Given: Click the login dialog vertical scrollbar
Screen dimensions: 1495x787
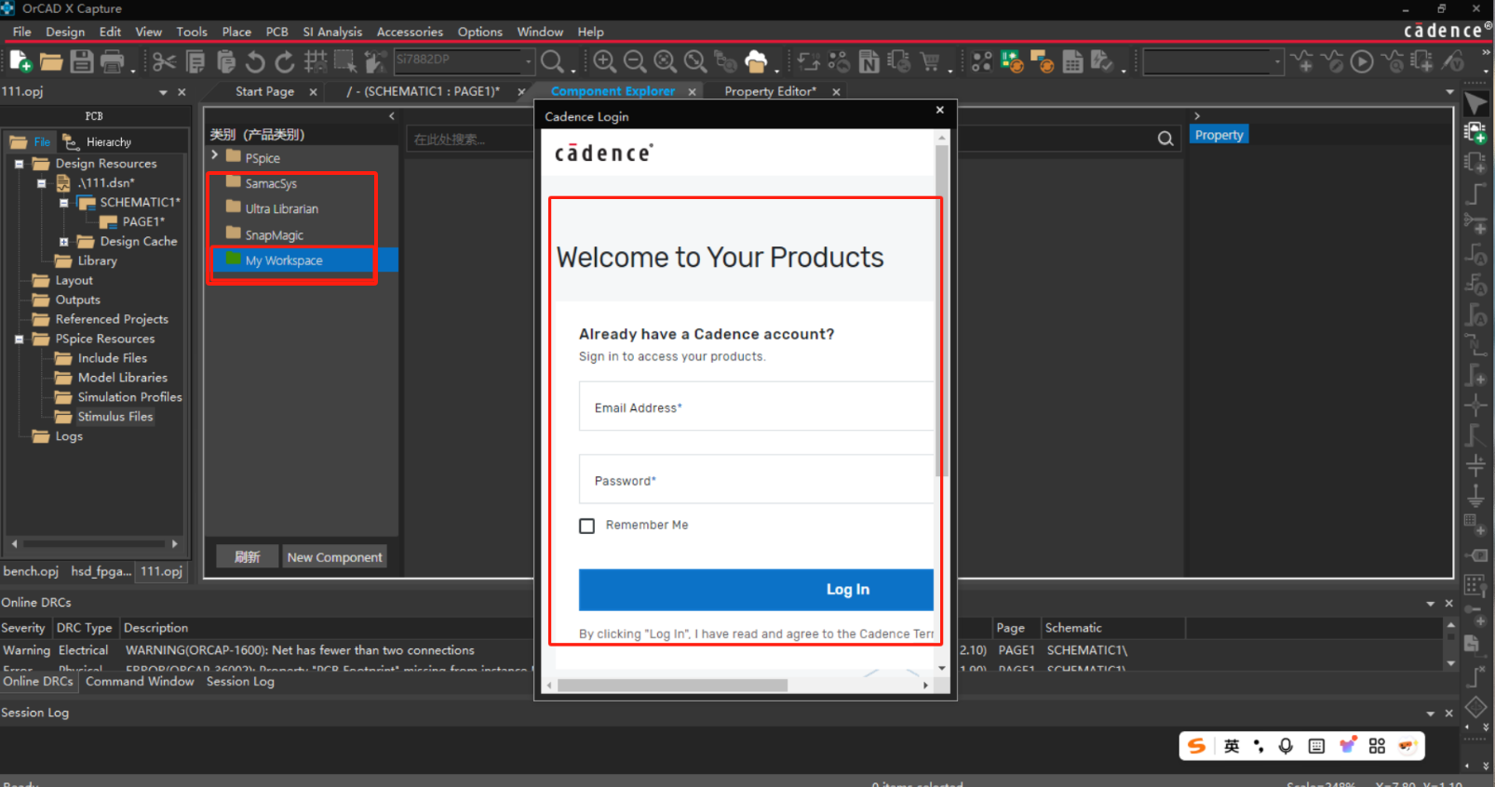Looking at the screenshot, I should (x=942, y=309).
